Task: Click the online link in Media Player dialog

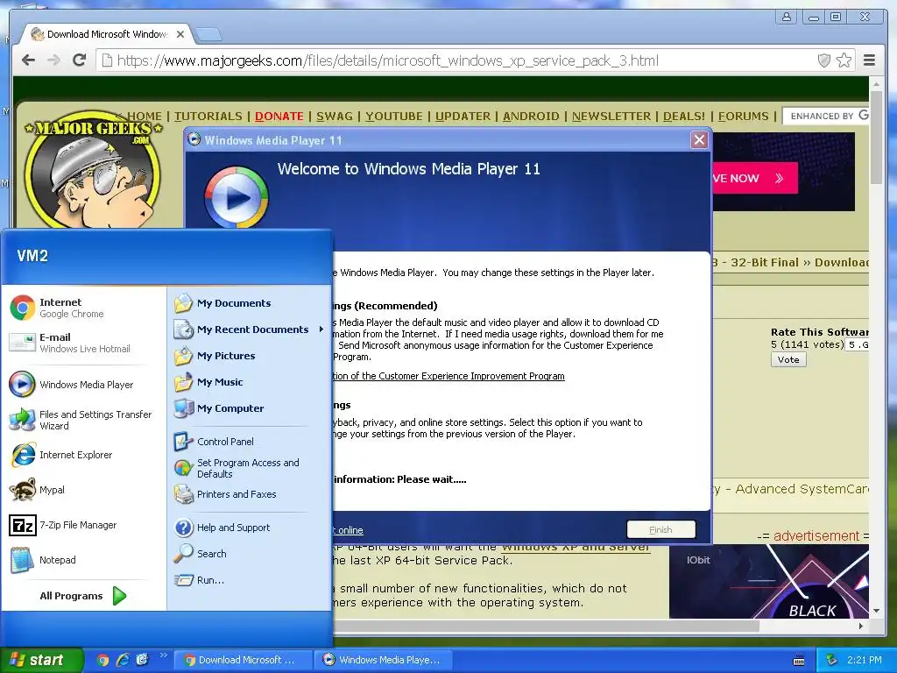Action: coord(348,530)
